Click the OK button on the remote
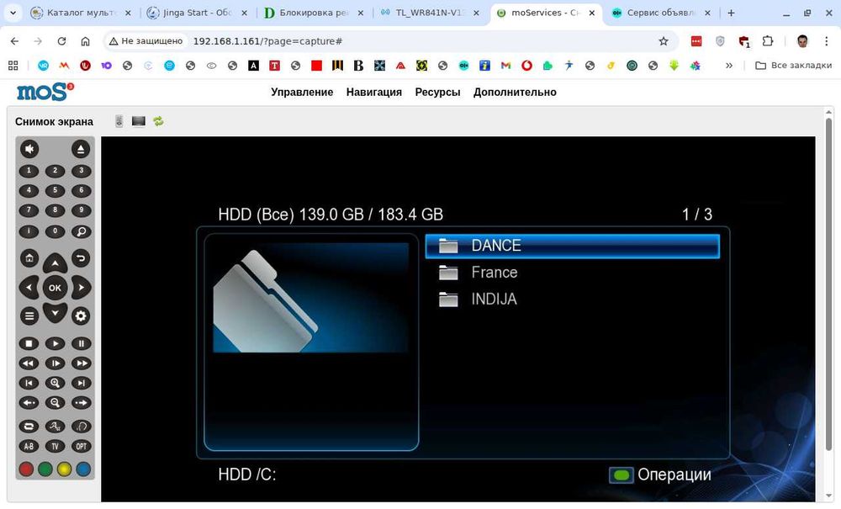This screenshot has width=841, height=509. (55, 288)
